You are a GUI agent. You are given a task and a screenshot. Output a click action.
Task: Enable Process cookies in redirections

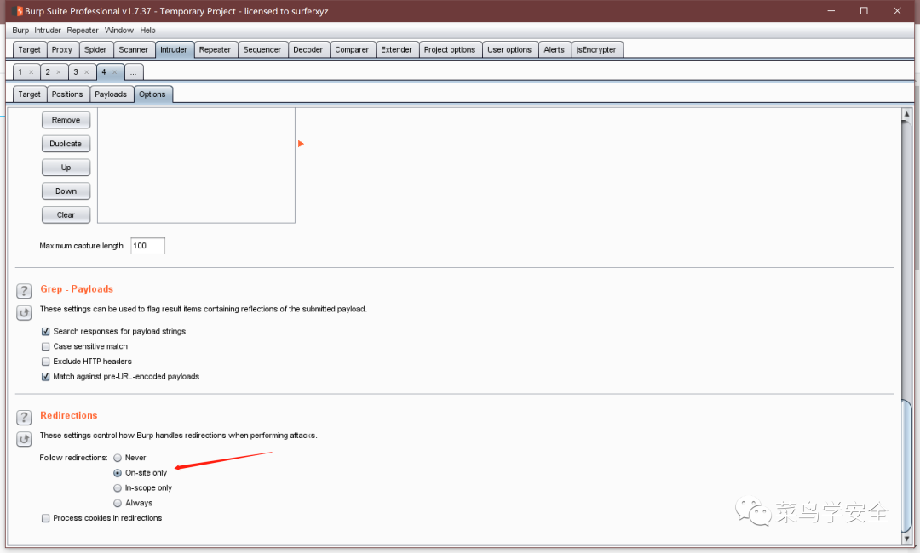(x=46, y=518)
